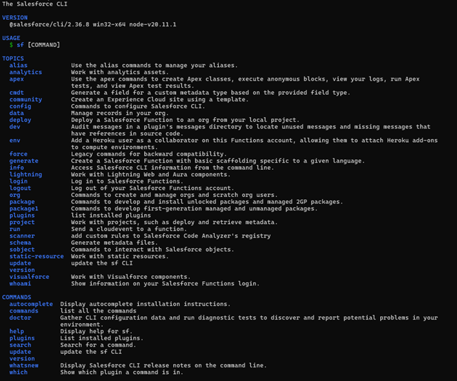457x381 pixels.
Task: Click 'Show which plugin a command is in.'
Action: [x=122, y=372]
